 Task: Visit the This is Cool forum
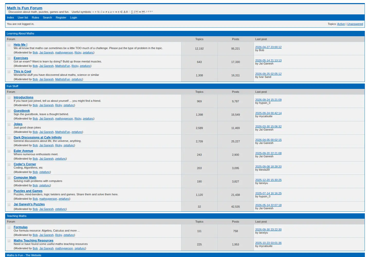pyautogui.click(x=22, y=71)
